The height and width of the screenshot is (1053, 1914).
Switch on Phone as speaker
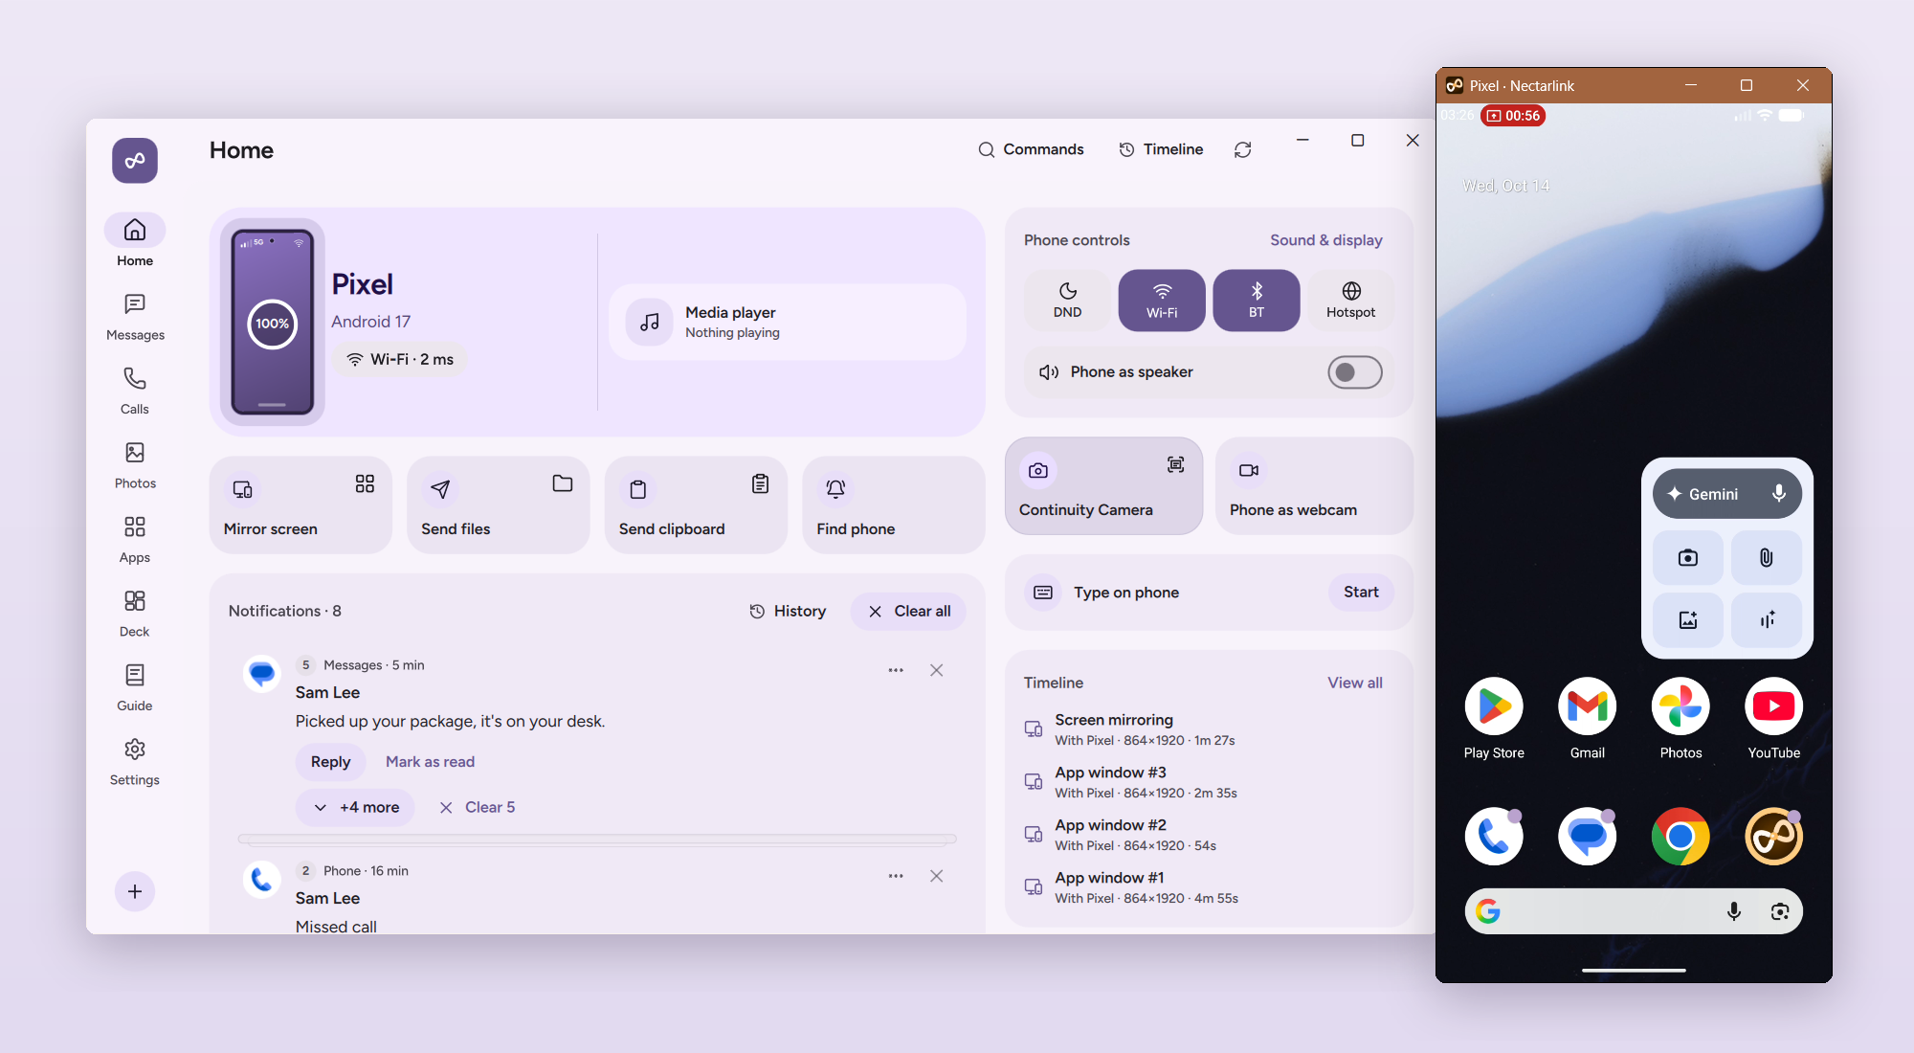tap(1354, 371)
